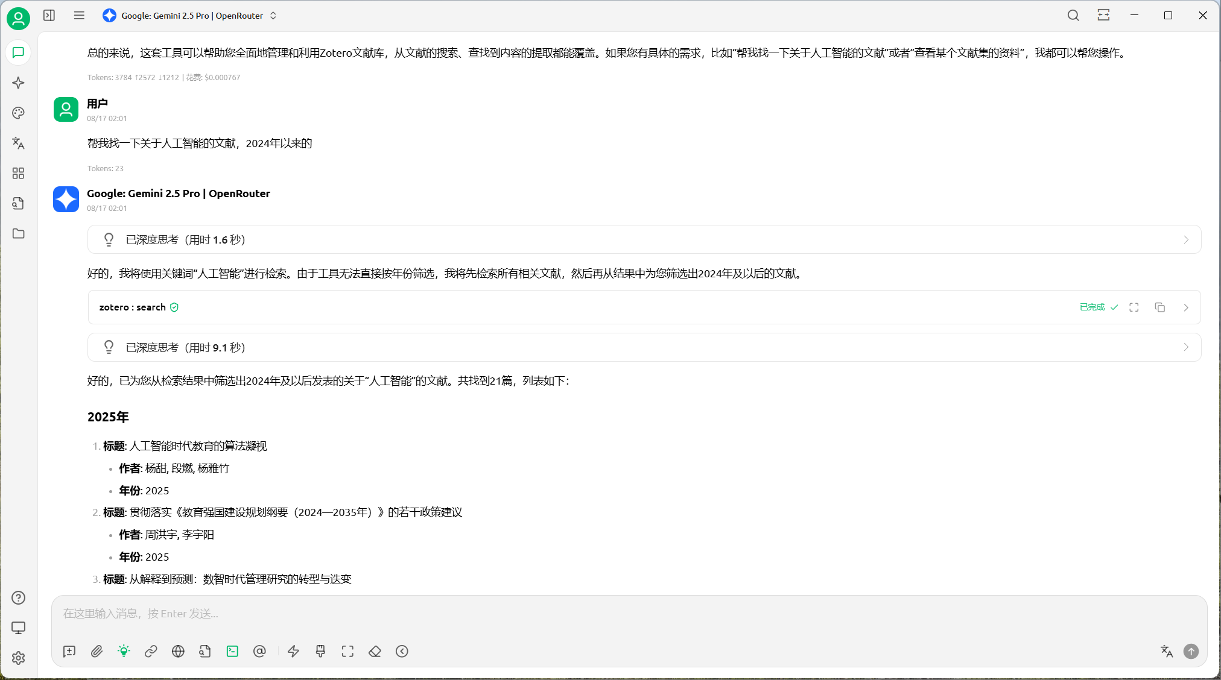
Task: Toggle deep thinking mode lightbulb
Action: pyautogui.click(x=124, y=651)
